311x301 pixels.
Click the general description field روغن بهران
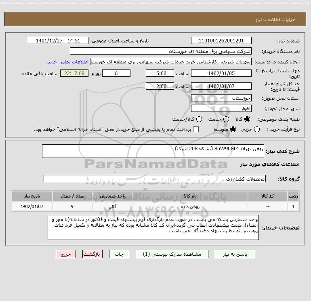coord(153,151)
